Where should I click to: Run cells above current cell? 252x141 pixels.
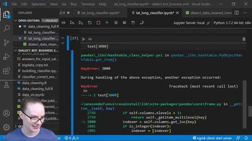pyautogui.click(x=72, y=23)
